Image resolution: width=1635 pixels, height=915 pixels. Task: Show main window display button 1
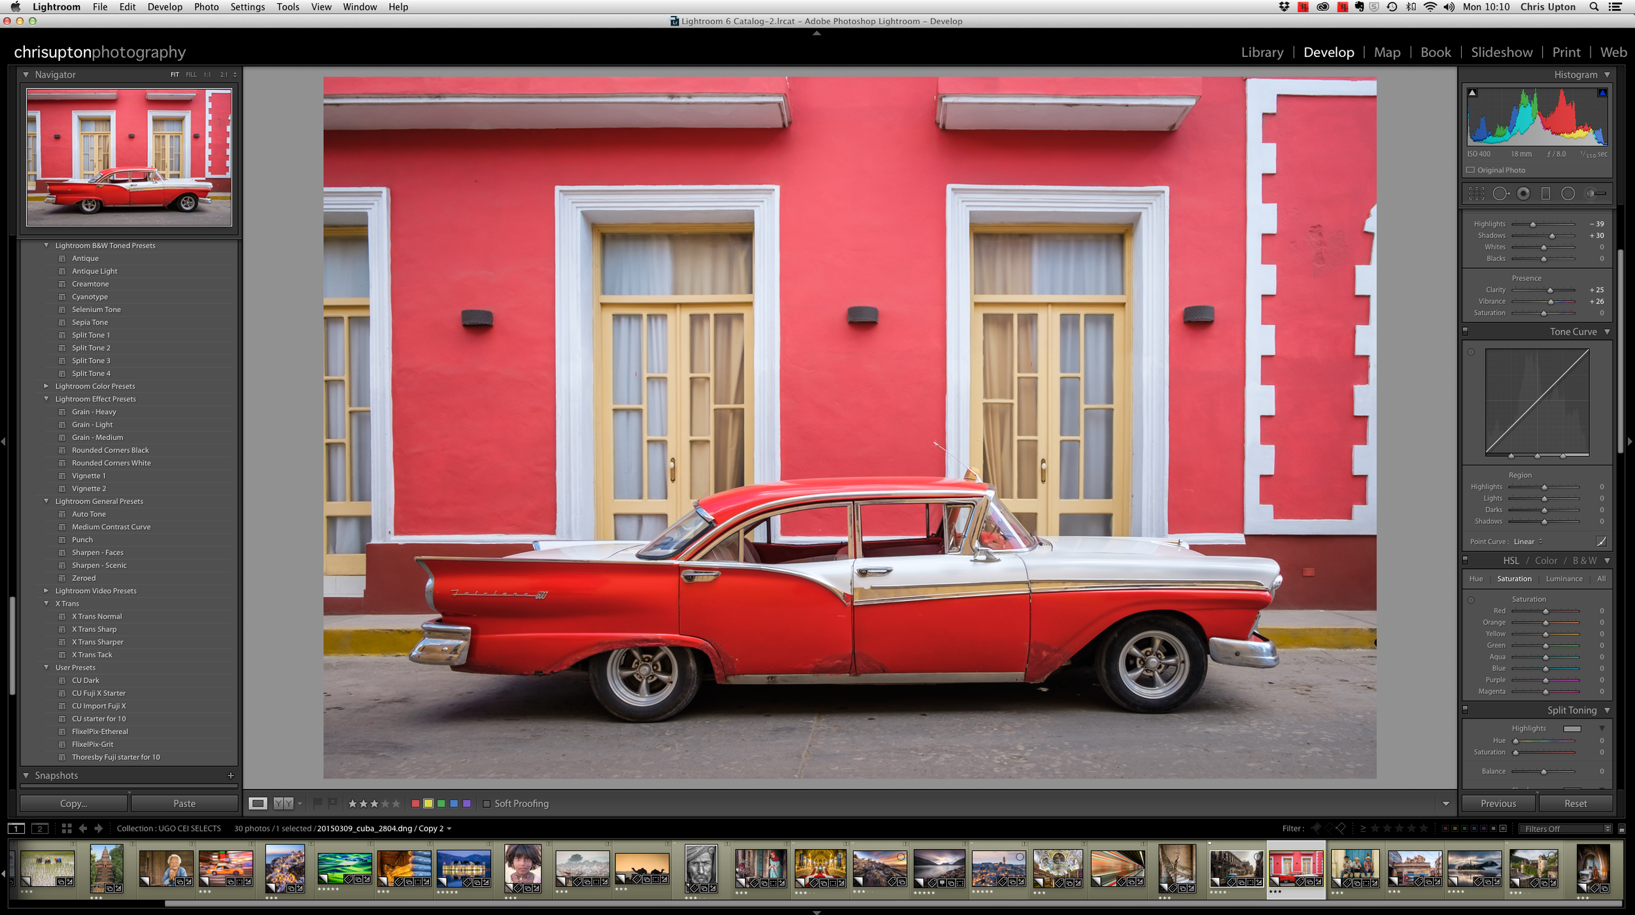click(16, 829)
